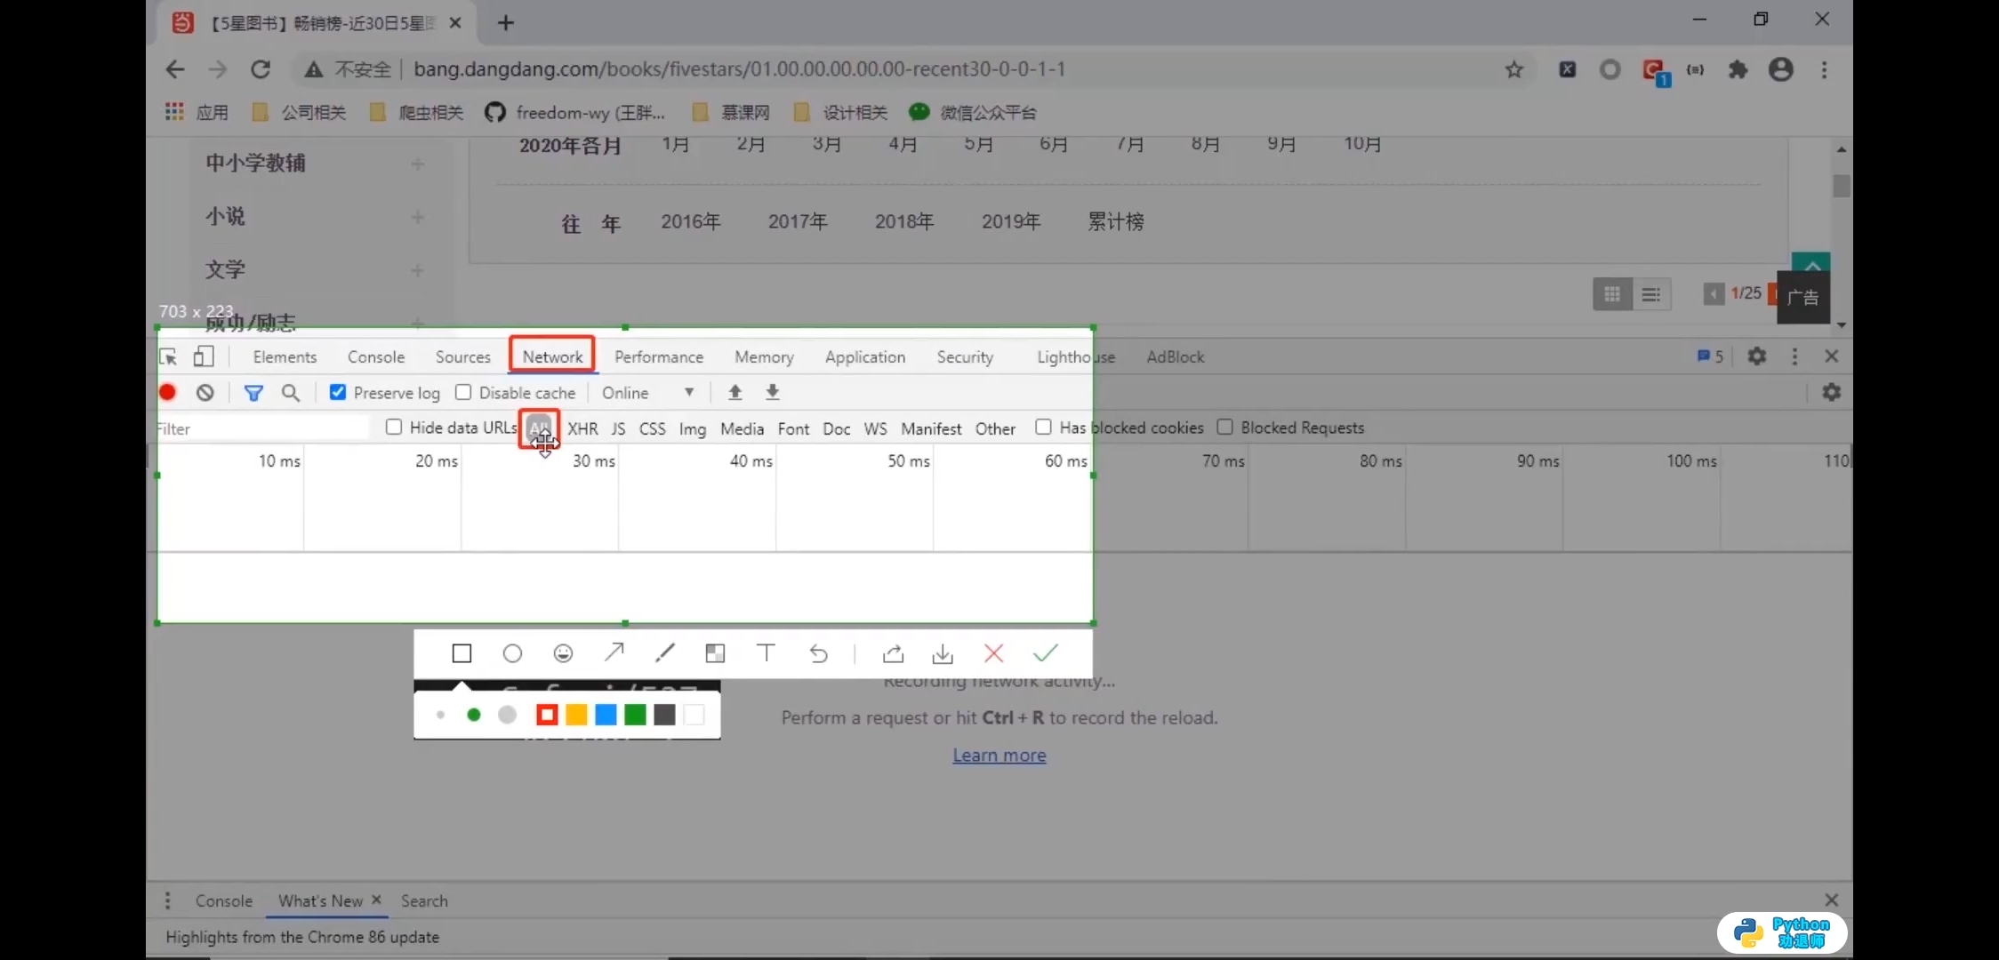Viewport: 1999px width, 960px height.
Task: Open the Online throttling dropdown
Action: click(647, 393)
